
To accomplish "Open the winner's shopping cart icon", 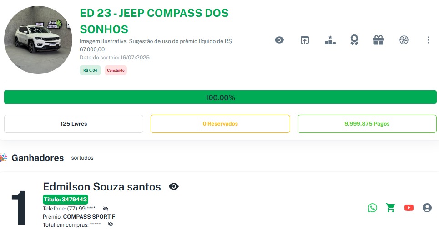I will (390, 208).
